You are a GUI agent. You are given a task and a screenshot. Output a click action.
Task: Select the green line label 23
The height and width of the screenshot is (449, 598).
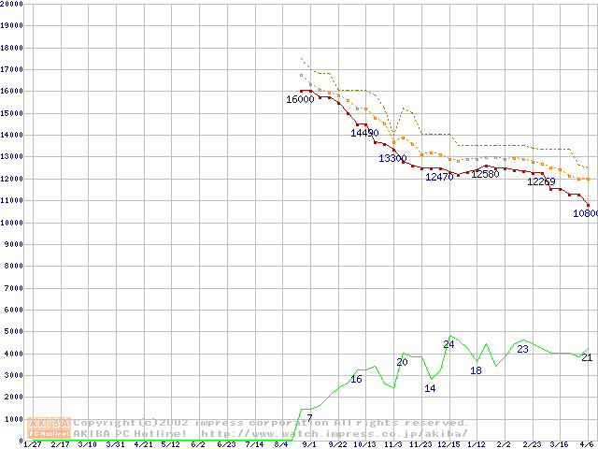pyautogui.click(x=523, y=349)
